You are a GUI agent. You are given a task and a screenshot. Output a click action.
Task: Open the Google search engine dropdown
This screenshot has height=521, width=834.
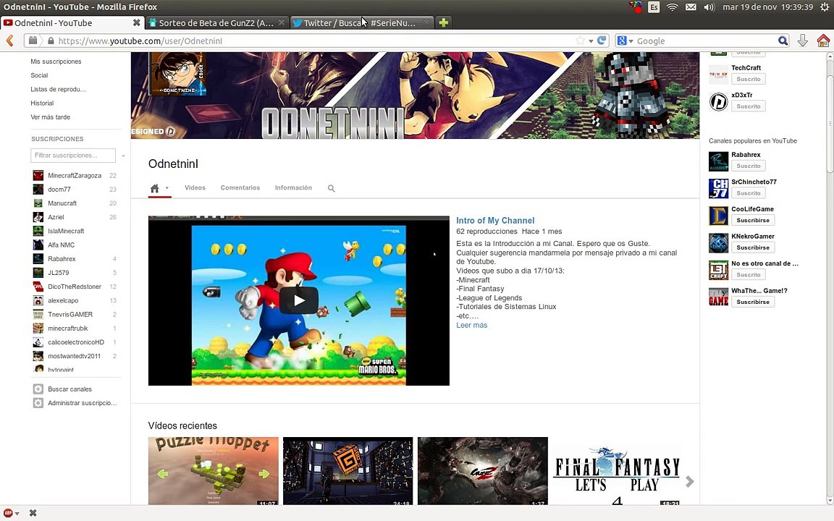click(x=631, y=41)
